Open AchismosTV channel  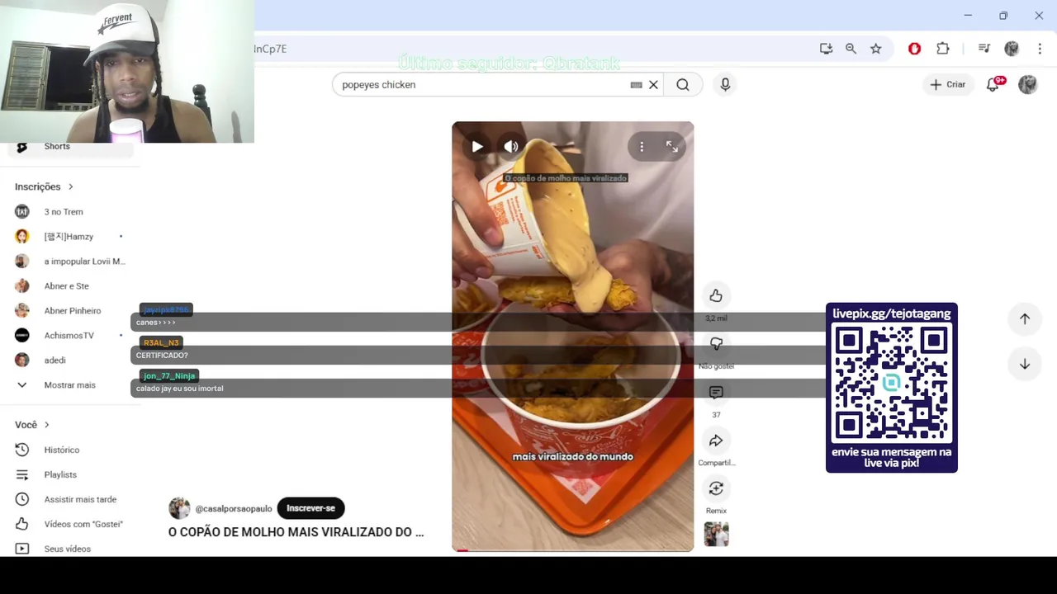coord(70,336)
